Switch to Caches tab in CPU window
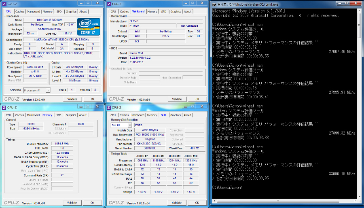The width and height of the screenshot is (364, 208). tap(20, 11)
